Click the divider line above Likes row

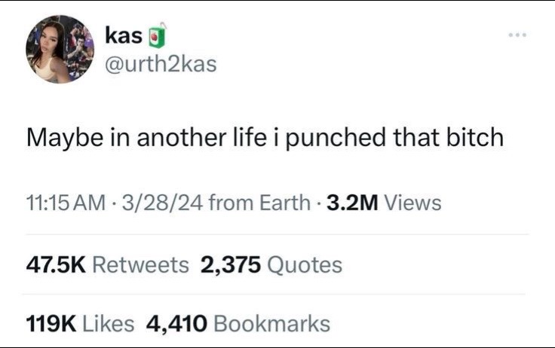tap(273, 294)
